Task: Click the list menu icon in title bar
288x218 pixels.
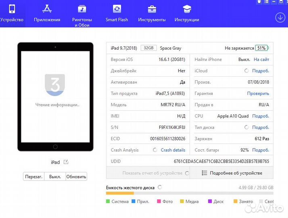Action: click(267, 2)
